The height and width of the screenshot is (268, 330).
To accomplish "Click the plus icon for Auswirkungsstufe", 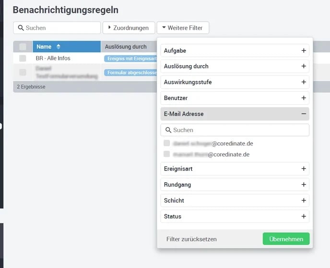I will coord(304,82).
